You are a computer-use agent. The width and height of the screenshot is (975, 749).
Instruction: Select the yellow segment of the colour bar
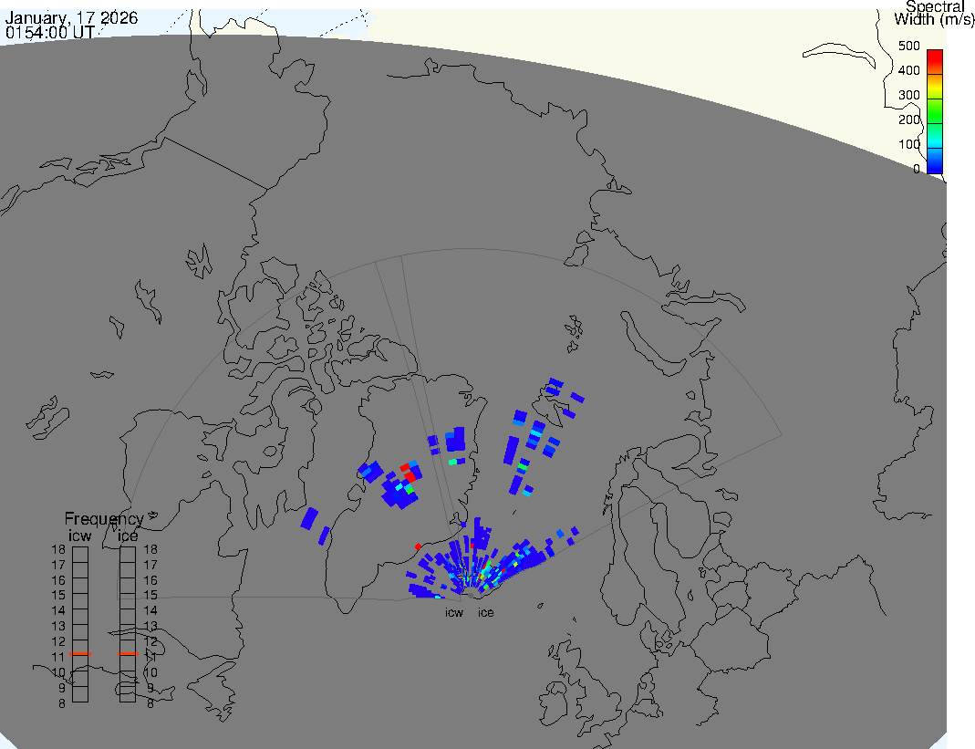coord(935,87)
